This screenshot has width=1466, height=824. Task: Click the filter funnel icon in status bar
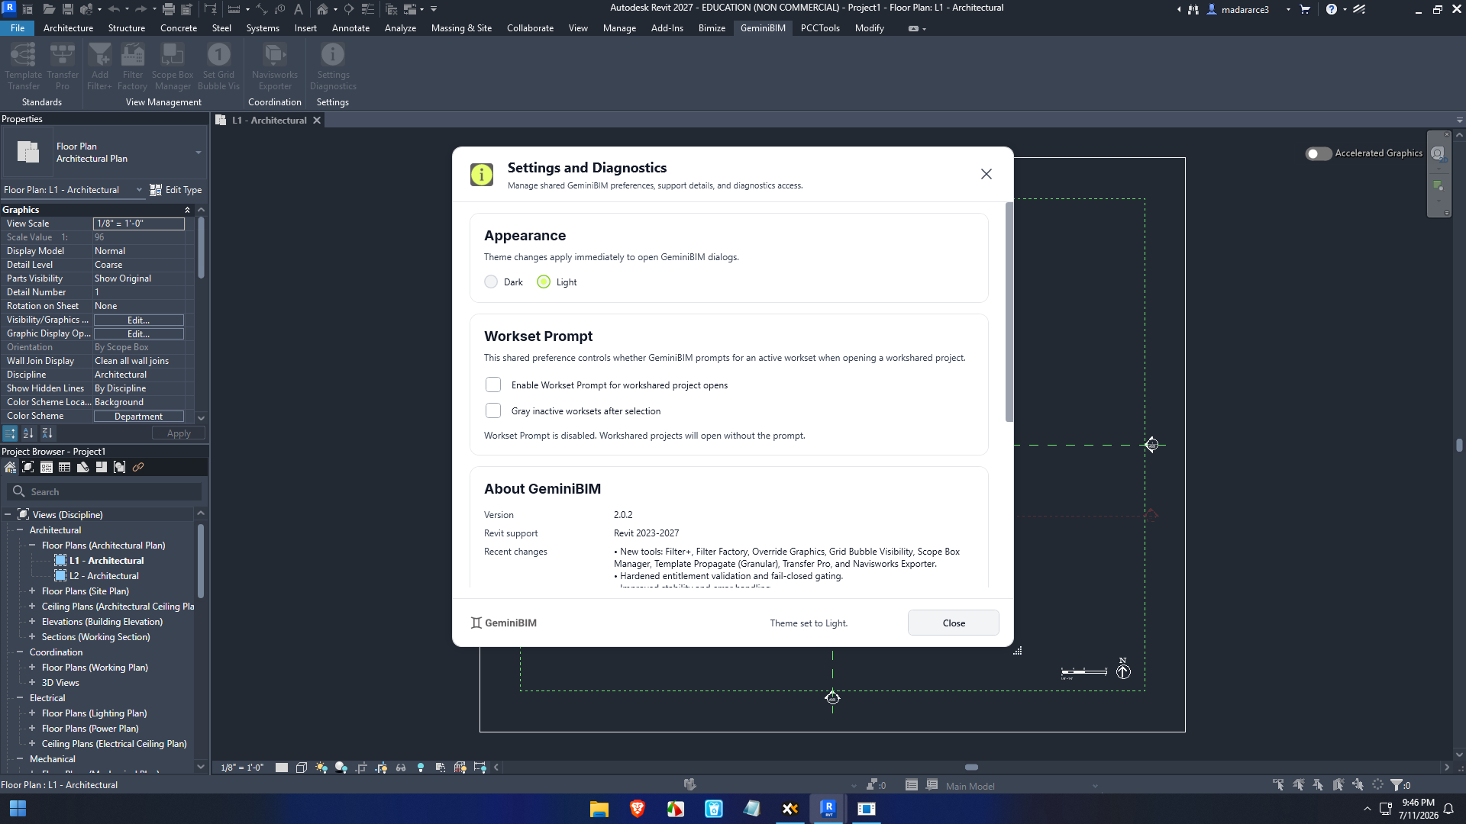tap(1397, 785)
